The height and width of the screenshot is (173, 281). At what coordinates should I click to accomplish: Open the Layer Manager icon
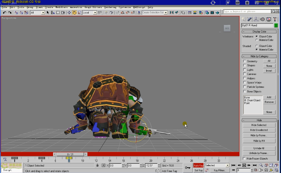[183, 13]
